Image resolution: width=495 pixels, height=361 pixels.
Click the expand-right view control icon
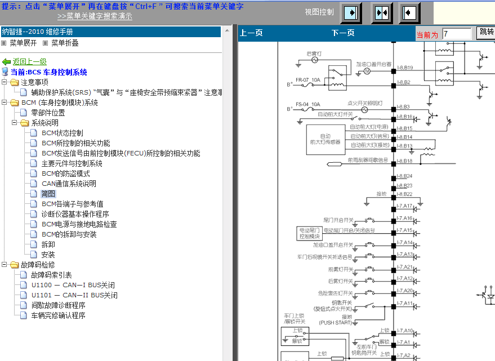(352, 12)
